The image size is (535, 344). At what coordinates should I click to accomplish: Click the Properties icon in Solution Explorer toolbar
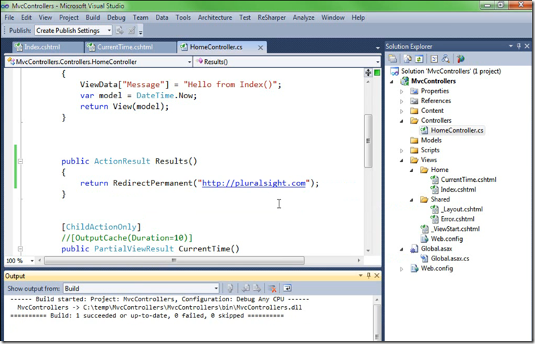click(x=392, y=59)
